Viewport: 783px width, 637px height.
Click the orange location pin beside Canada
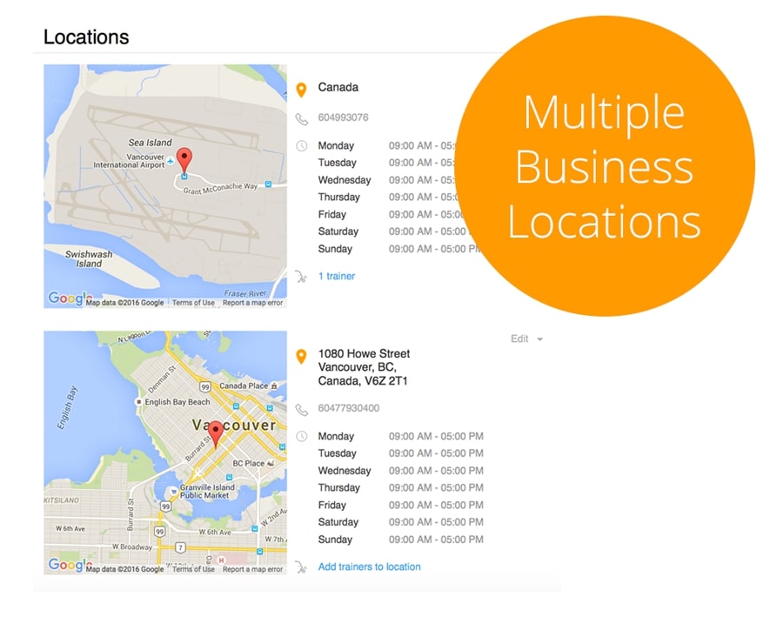302,89
